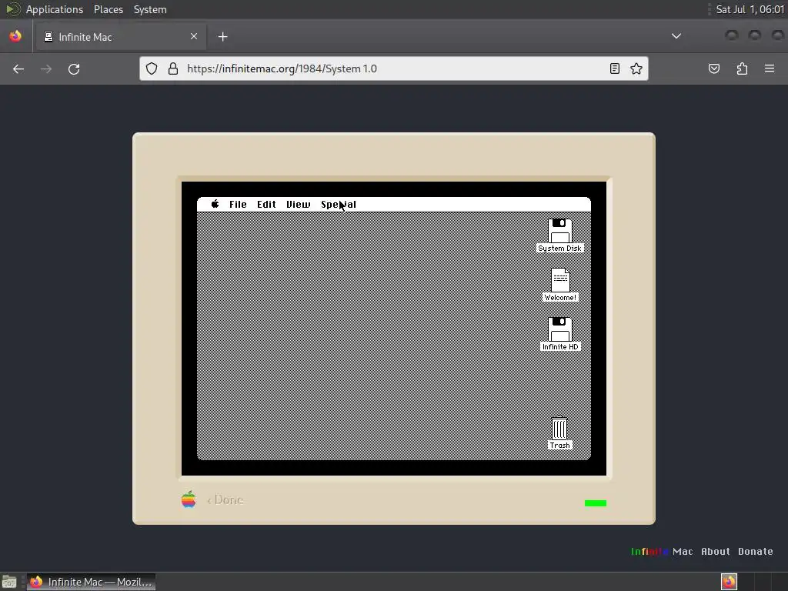The image size is (788, 591).
Task: Click the Firefox icon in bottom-right workspace switcher
Action: [729, 582]
